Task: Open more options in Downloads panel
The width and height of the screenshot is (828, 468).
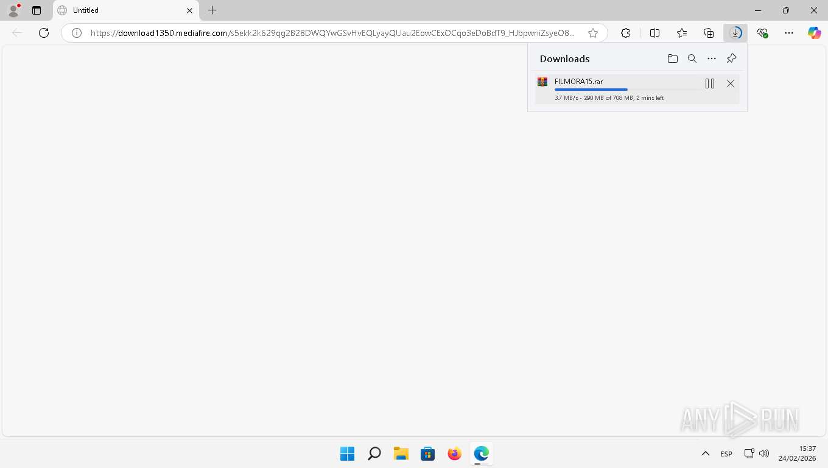Action: click(x=712, y=58)
